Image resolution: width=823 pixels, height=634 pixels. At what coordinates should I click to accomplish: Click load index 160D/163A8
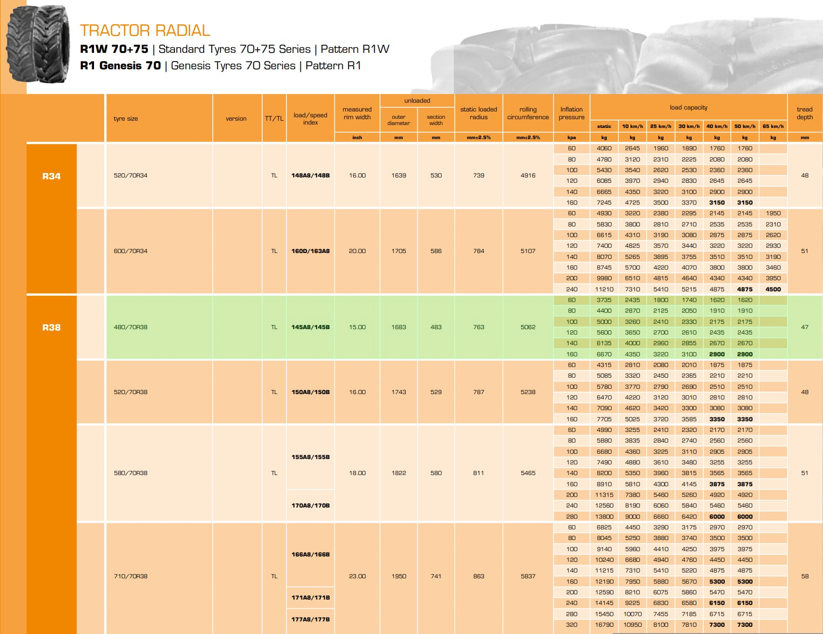[x=310, y=251]
